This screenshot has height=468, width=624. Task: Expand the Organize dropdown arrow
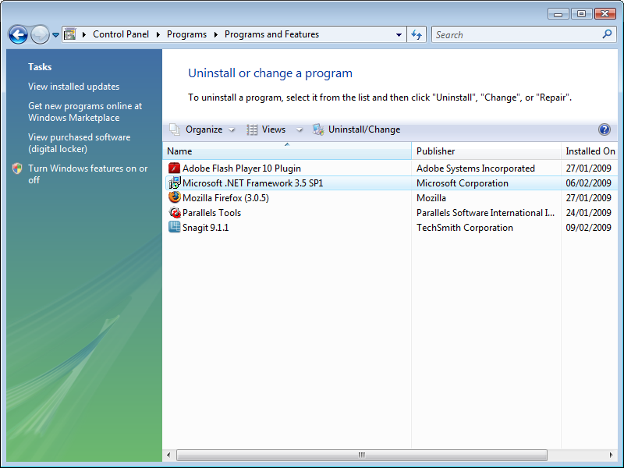[x=231, y=129]
